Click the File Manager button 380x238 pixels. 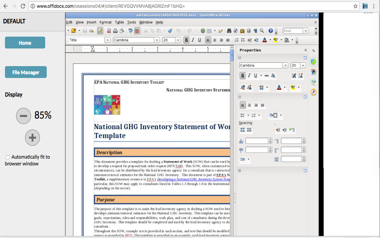(x=26, y=72)
